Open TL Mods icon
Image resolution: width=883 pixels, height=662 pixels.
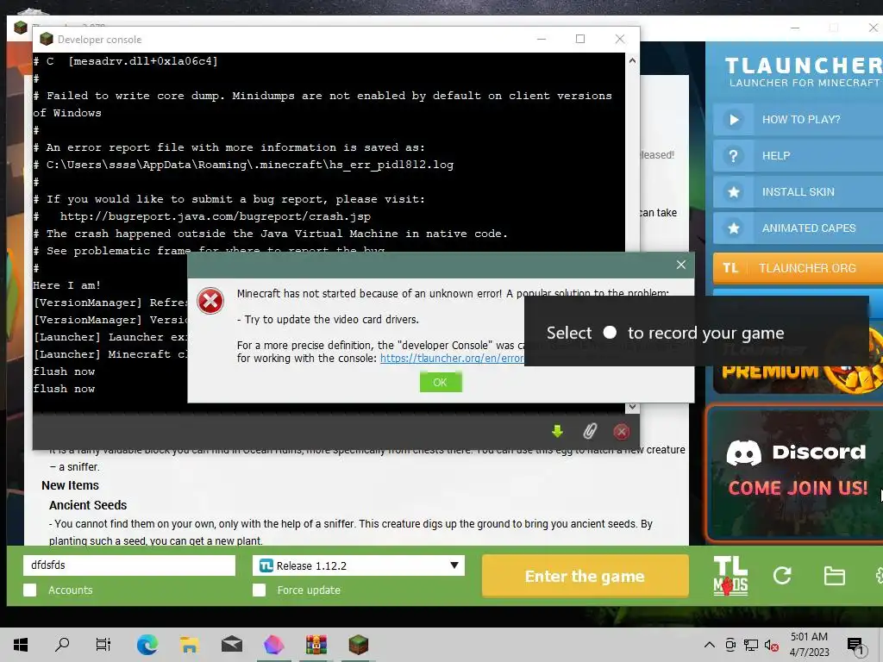click(x=730, y=576)
